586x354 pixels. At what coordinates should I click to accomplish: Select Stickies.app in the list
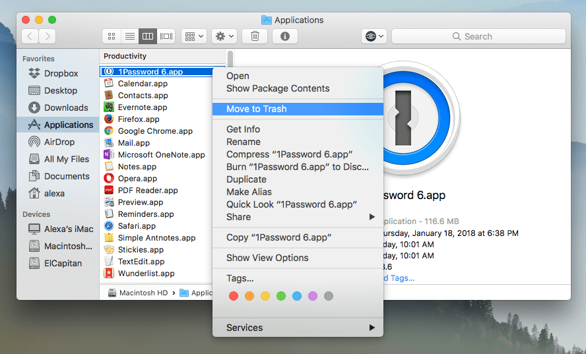[141, 250]
